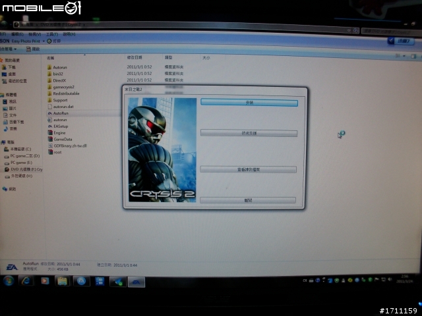This screenshot has width=422, height=316.
Task: Open 視訊 (Videos) library in sidebar
Action: pyautogui.click(x=10, y=101)
